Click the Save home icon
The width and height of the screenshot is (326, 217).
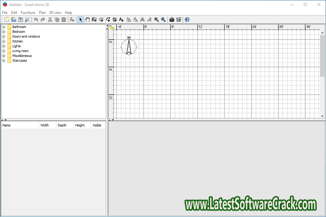(20, 19)
